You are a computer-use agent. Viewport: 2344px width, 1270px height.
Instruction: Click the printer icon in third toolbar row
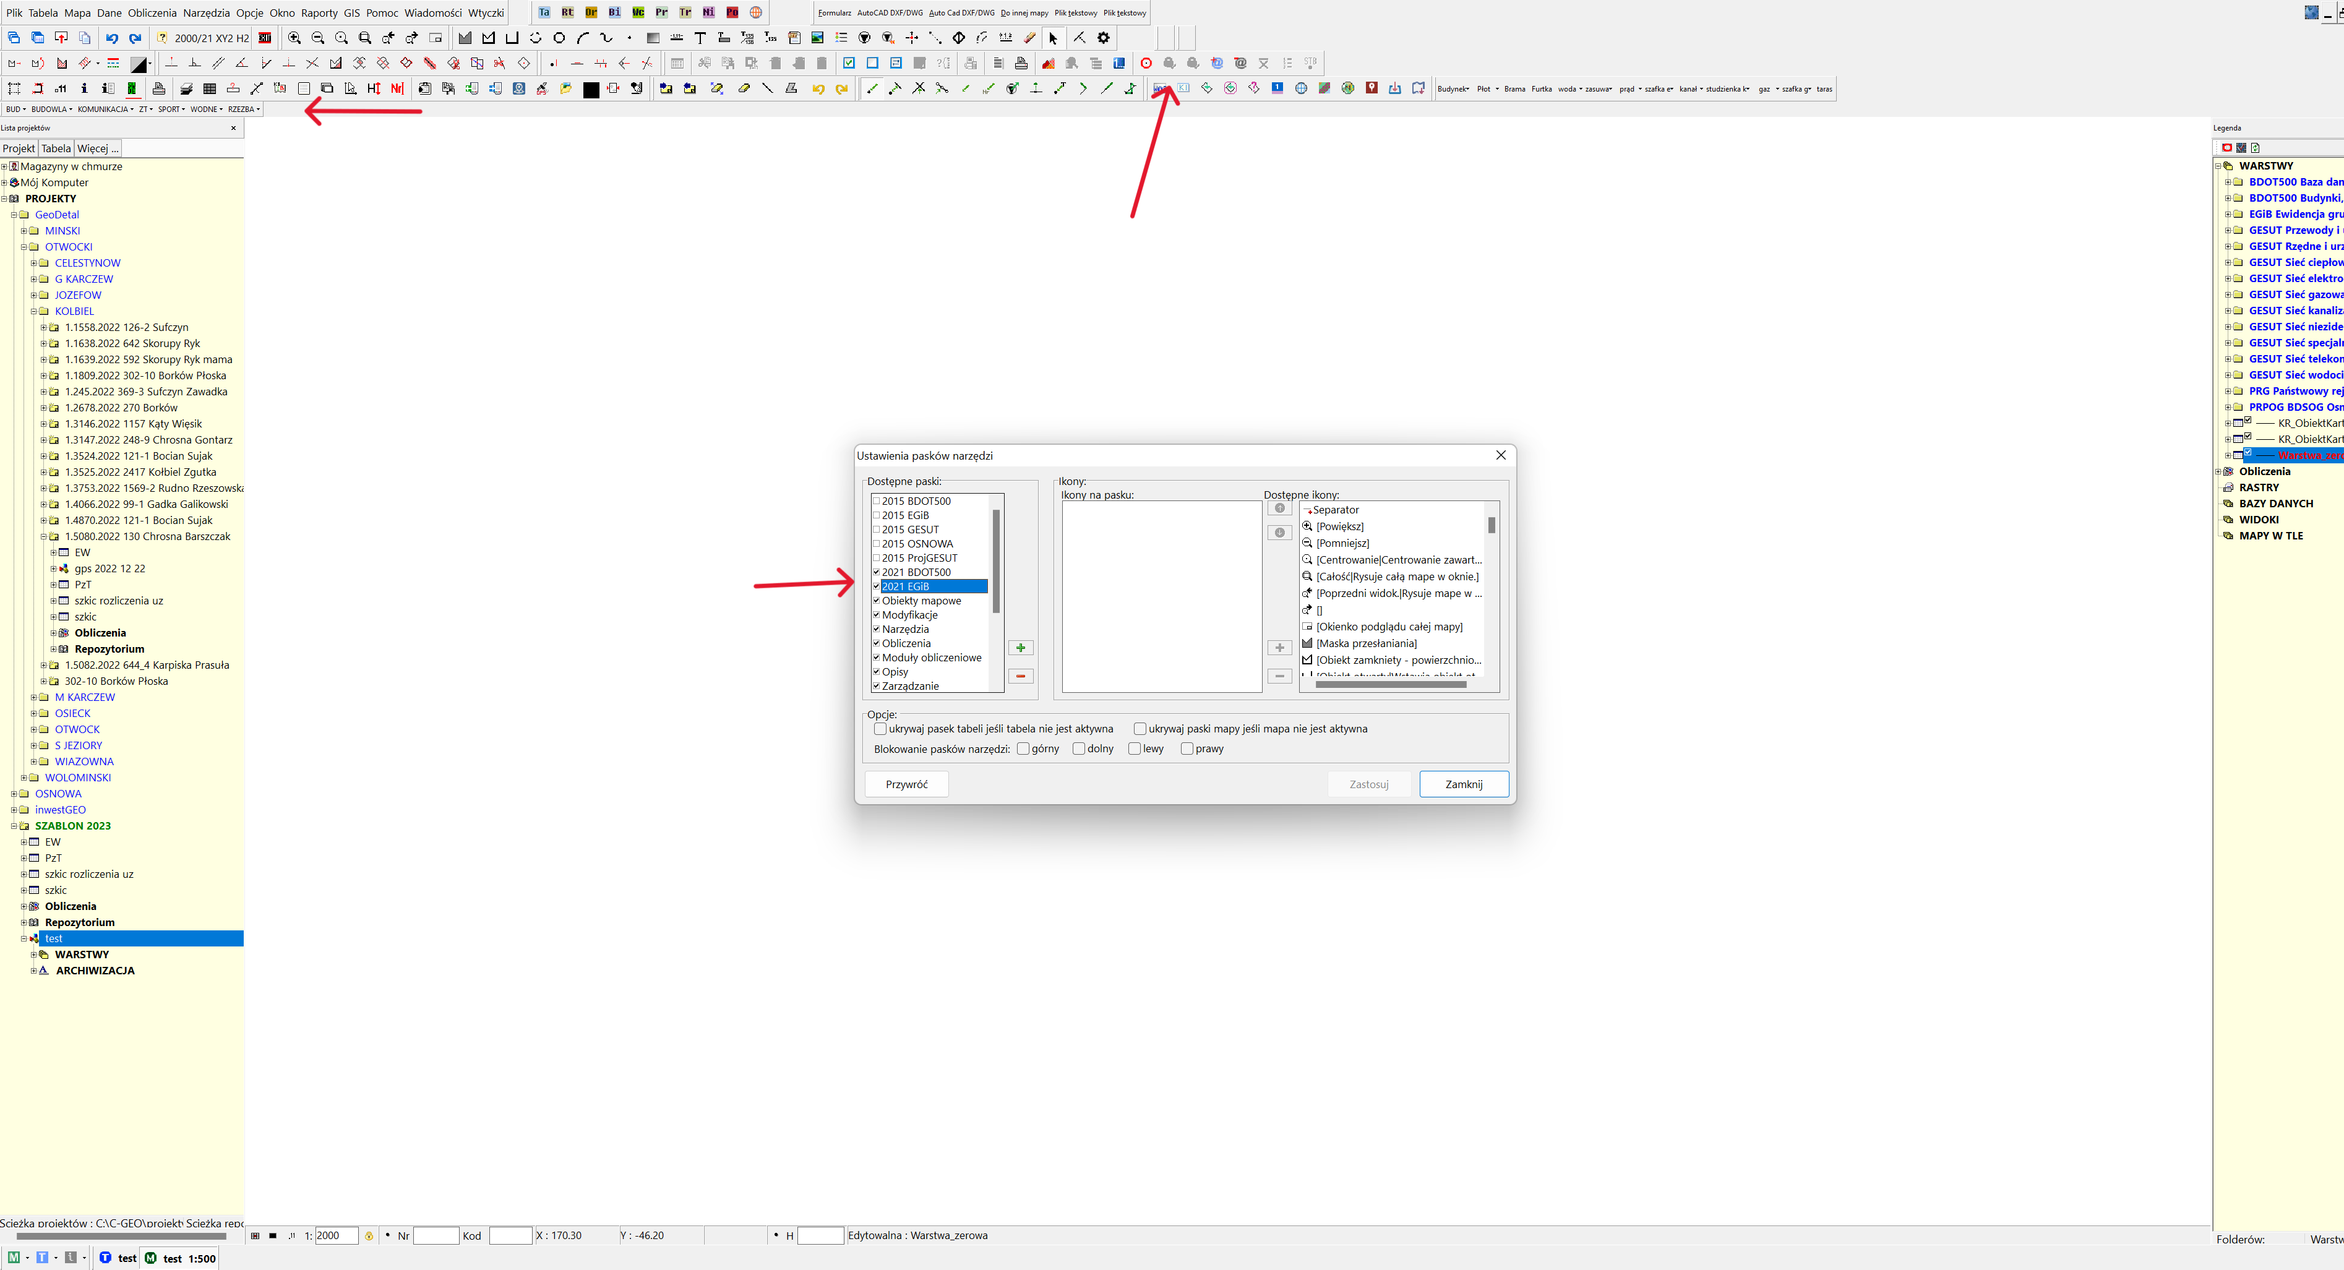tap(159, 88)
